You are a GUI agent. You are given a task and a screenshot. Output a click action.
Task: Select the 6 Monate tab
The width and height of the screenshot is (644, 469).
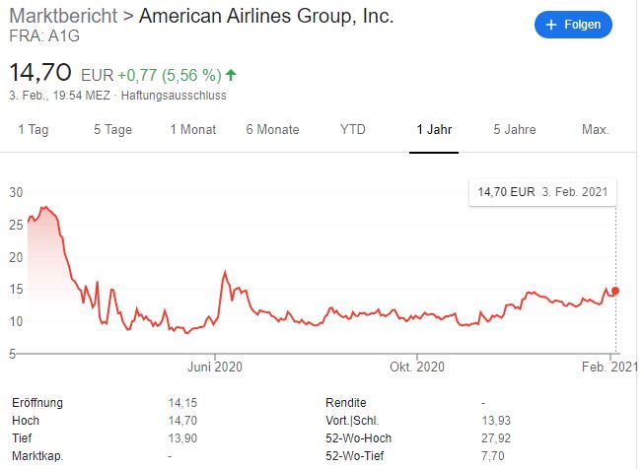pos(273,130)
